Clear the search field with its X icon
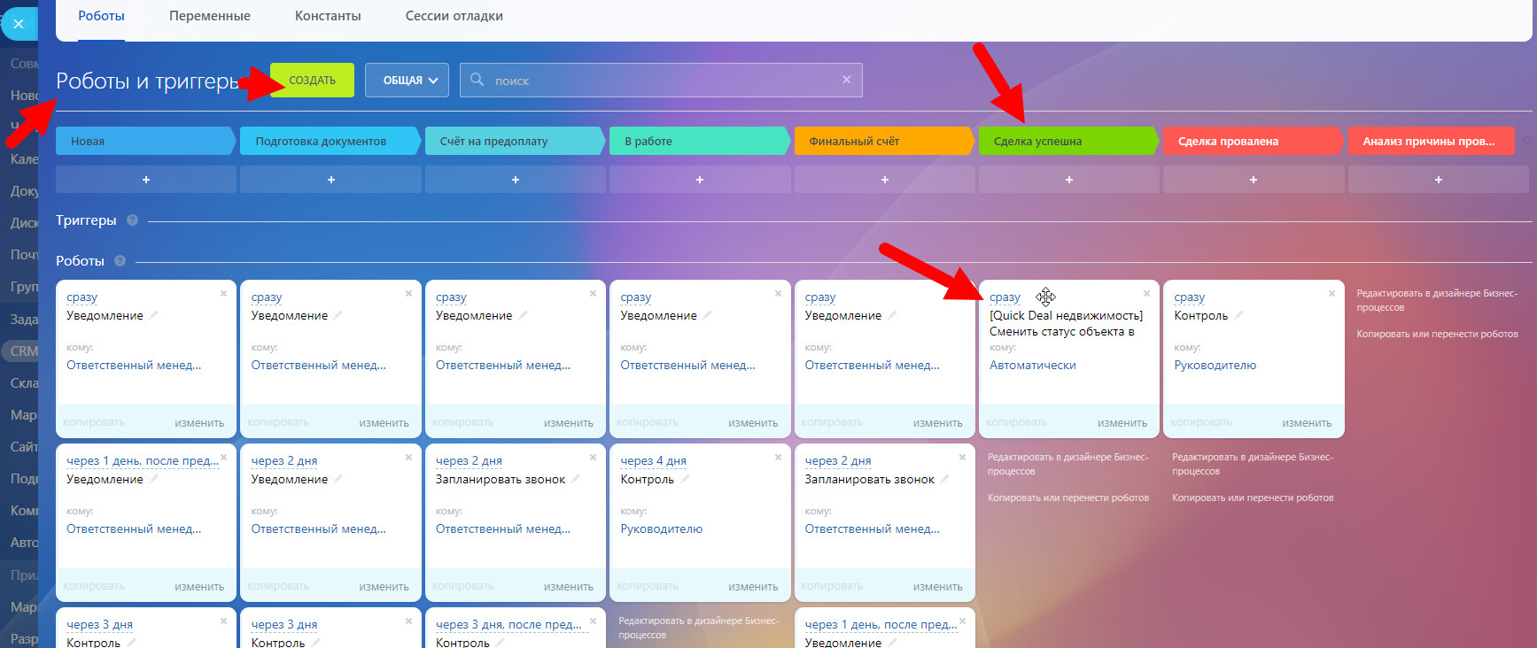 tap(846, 80)
